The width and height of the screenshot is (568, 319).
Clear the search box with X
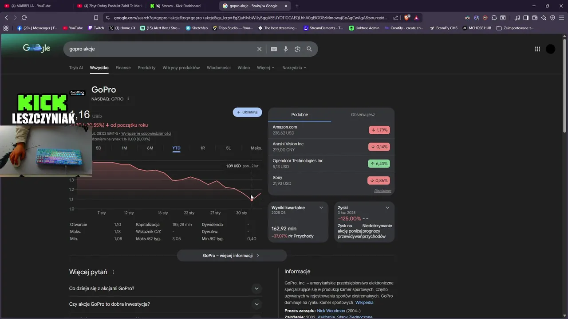tap(260, 49)
